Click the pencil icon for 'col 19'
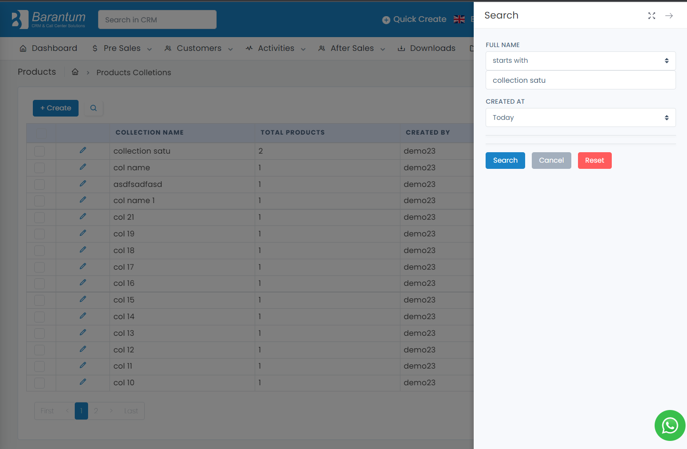 coord(83,233)
